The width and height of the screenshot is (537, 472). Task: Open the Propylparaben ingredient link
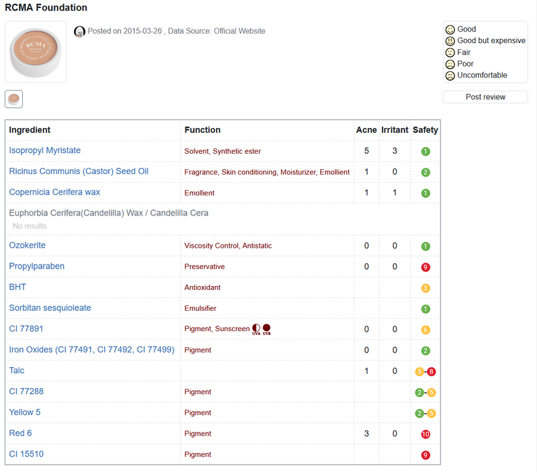pyautogui.click(x=37, y=266)
